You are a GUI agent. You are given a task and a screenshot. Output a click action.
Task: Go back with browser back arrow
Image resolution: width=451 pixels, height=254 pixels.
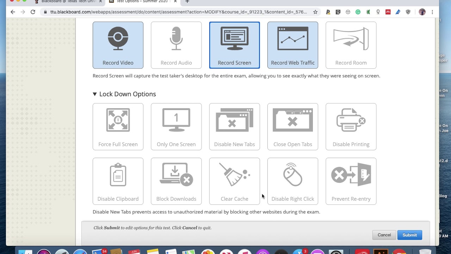pos(13,12)
